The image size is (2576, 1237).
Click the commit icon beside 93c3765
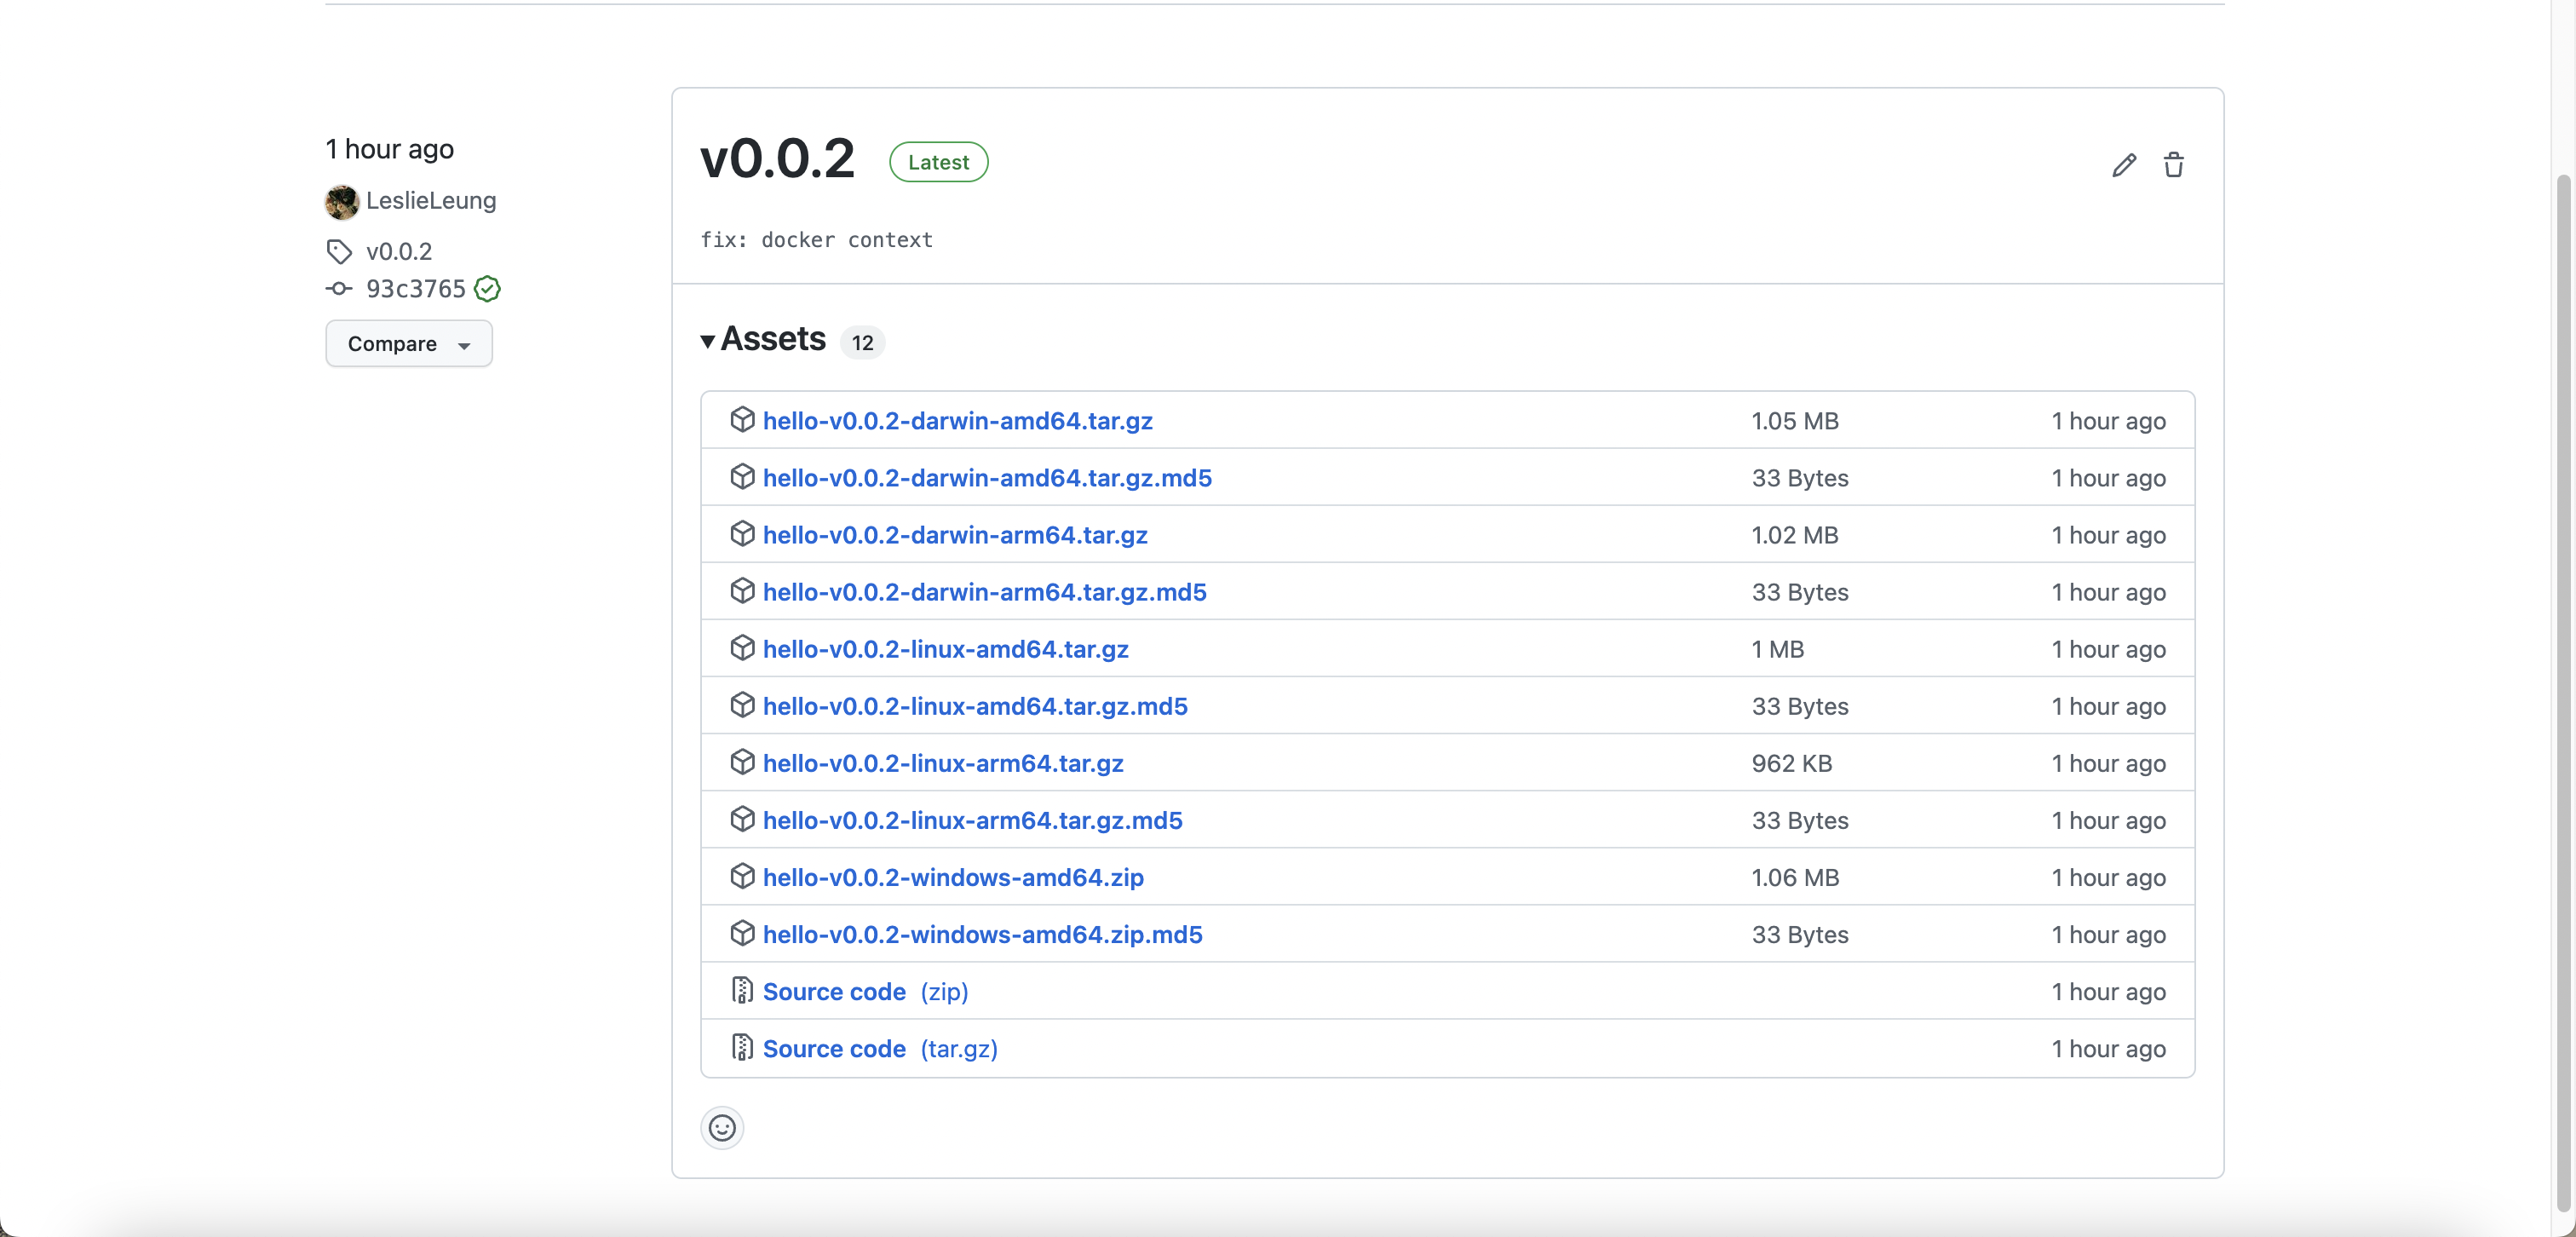(x=339, y=289)
